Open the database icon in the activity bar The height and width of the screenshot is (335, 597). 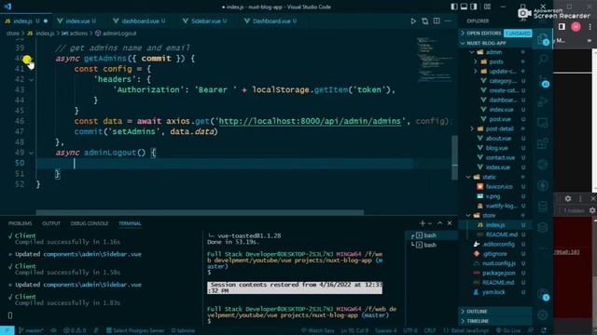pyautogui.click(x=543, y=207)
